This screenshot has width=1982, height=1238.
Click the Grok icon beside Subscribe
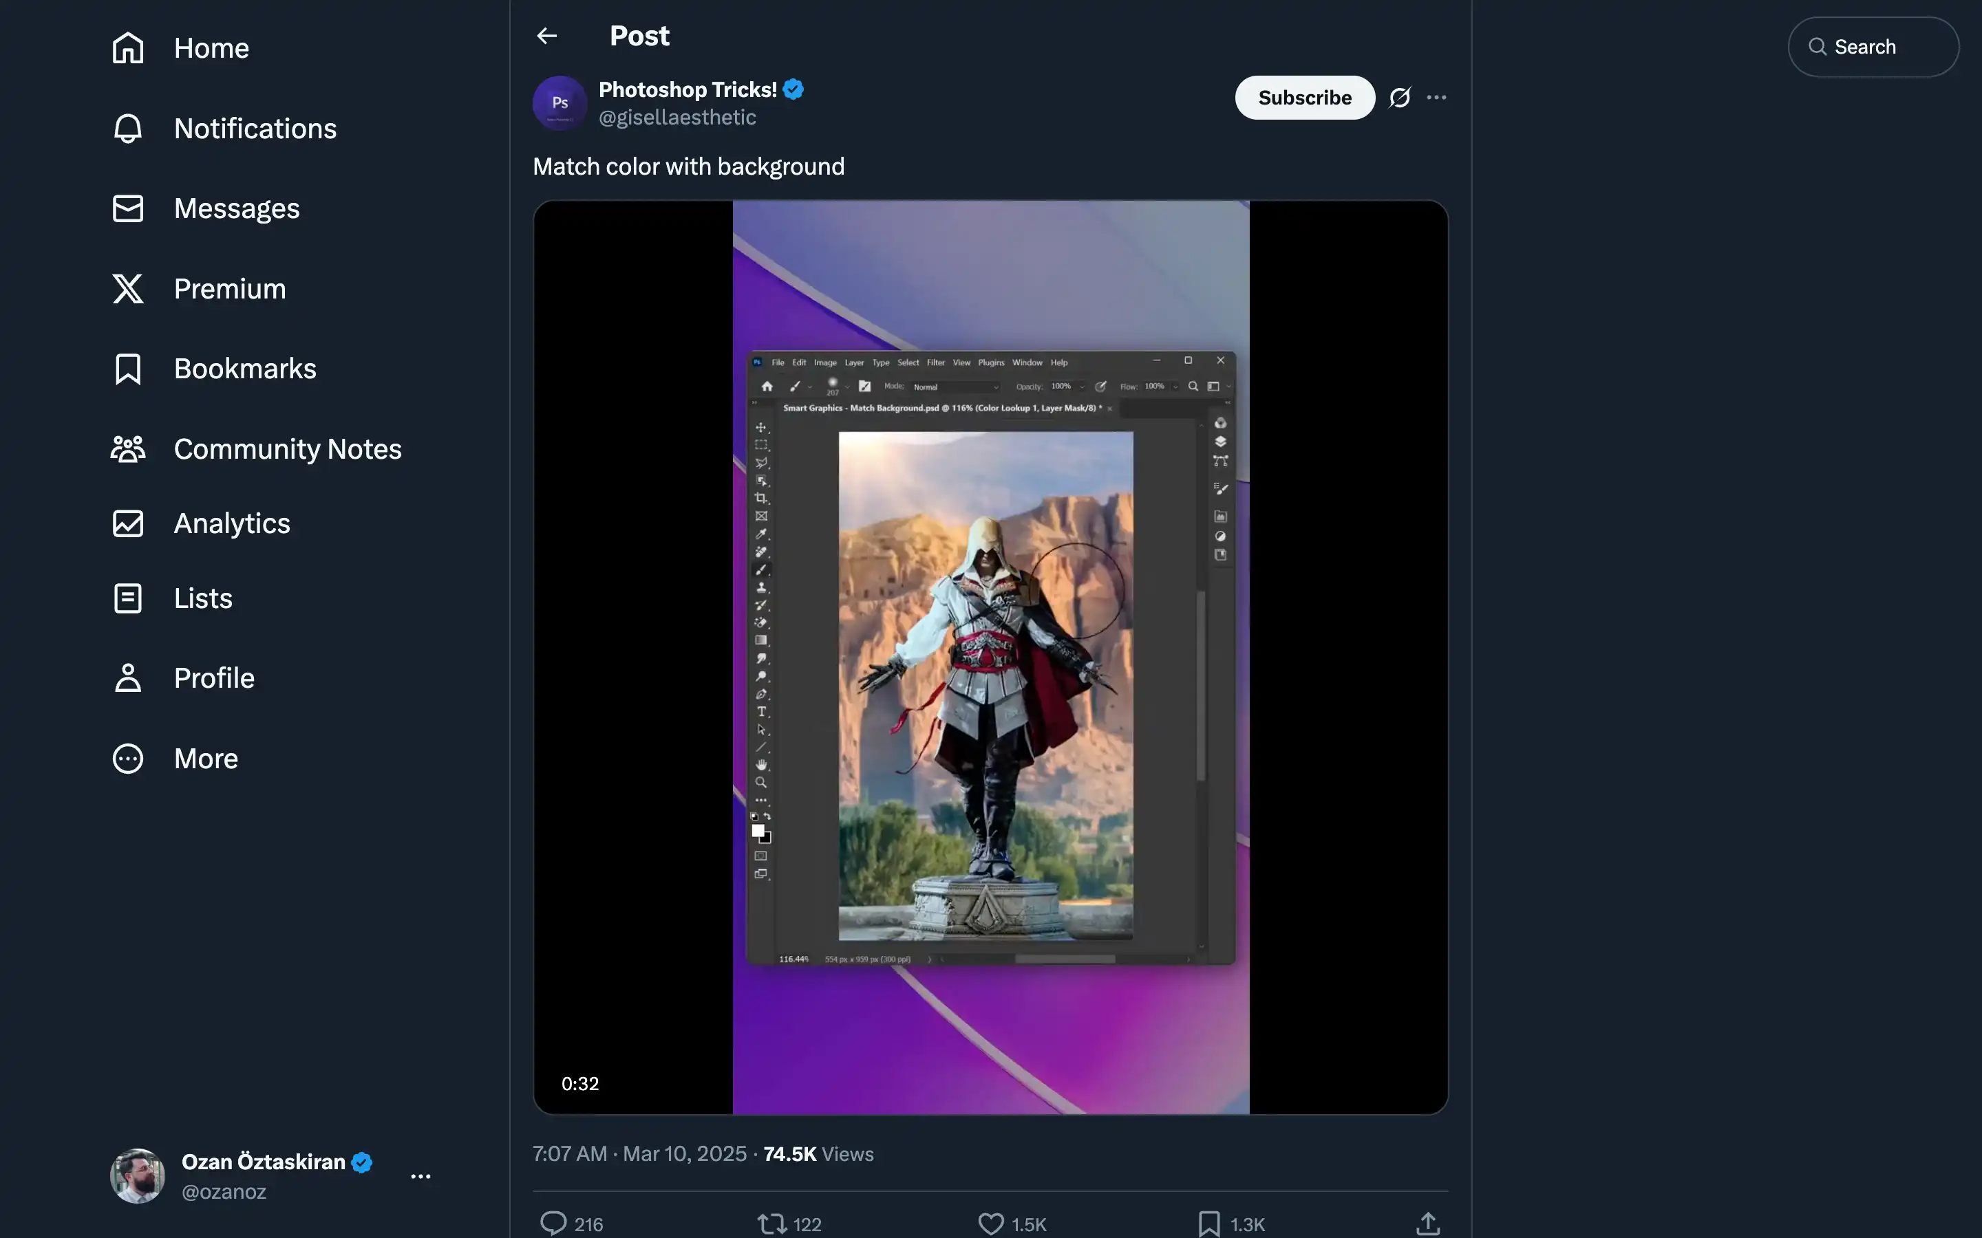(x=1400, y=98)
